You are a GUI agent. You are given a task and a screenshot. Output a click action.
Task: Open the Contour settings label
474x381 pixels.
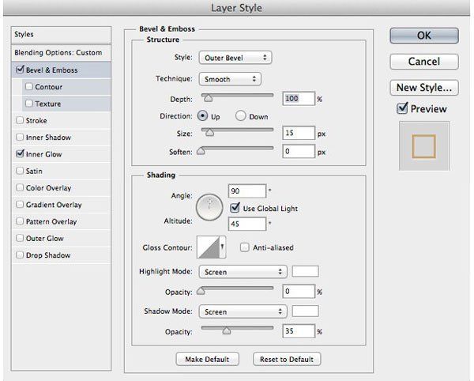[49, 87]
